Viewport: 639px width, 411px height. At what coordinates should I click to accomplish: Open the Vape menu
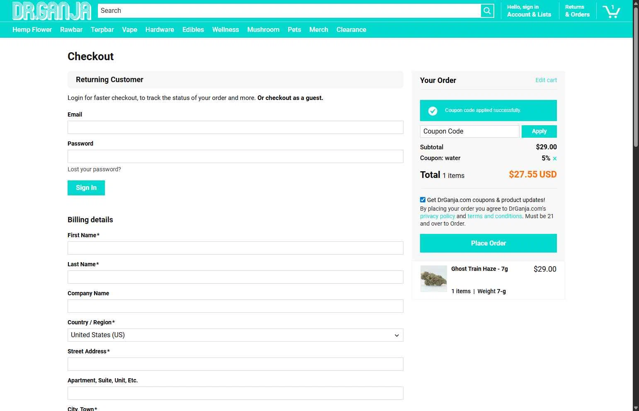click(x=130, y=30)
